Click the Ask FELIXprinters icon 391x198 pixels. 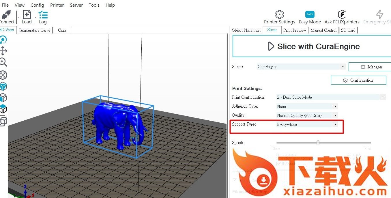click(x=342, y=15)
